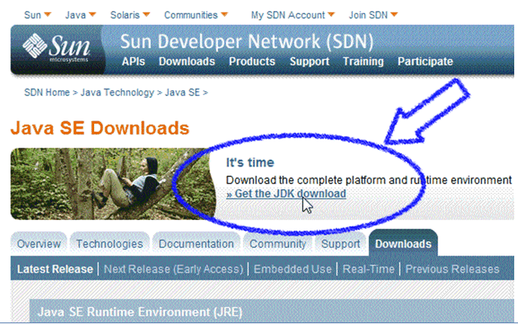Select the Latest Release sub-tab
Screen dimensions: 518x324
[55, 269]
